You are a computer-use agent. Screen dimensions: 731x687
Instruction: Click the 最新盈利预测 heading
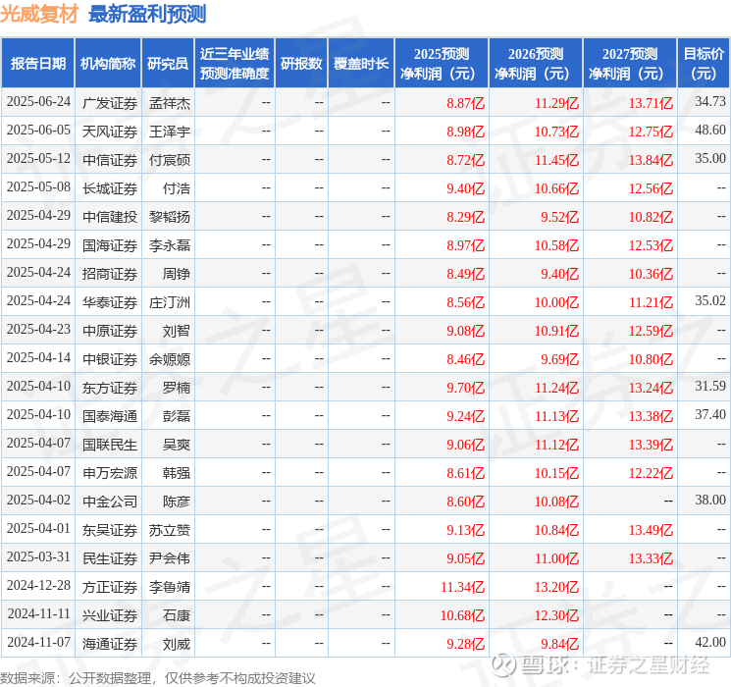coord(147,14)
